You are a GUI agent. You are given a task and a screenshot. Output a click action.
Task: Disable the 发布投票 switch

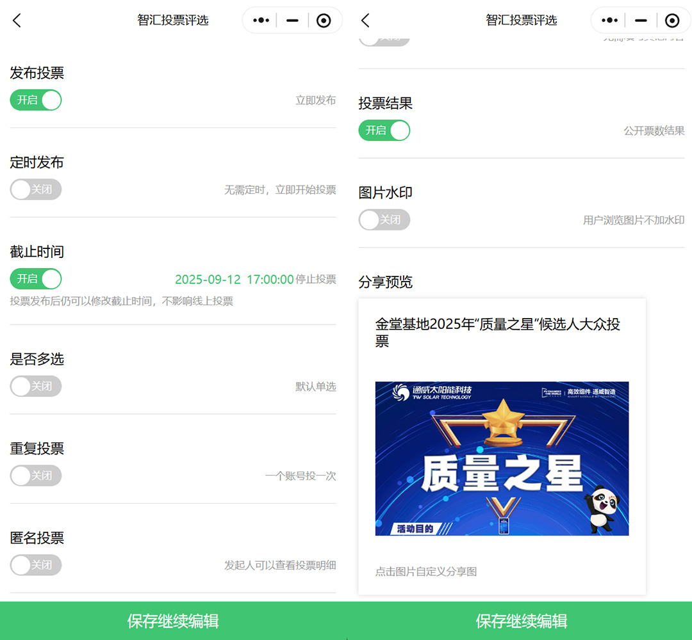pos(36,100)
